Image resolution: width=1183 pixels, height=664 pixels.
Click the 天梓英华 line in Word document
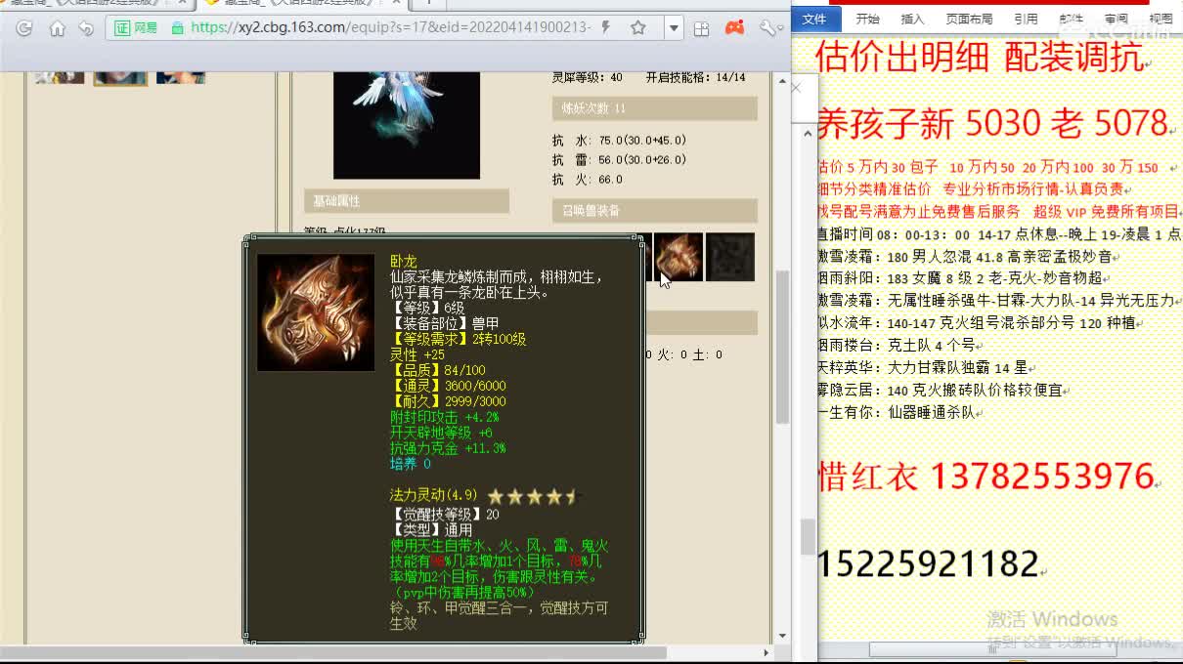click(922, 368)
